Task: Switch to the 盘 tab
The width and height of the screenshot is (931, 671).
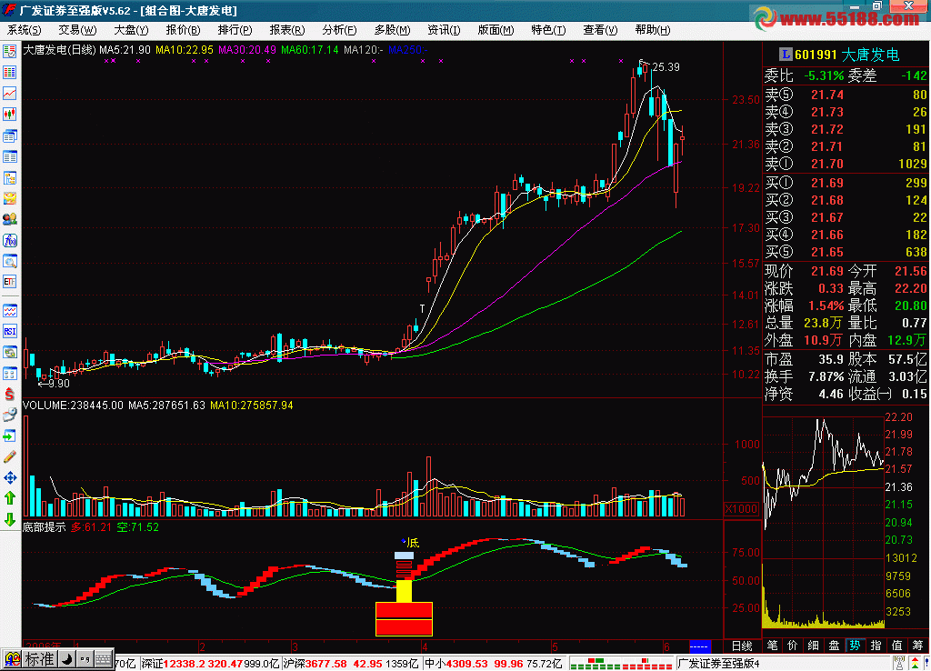Action: tap(835, 646)
